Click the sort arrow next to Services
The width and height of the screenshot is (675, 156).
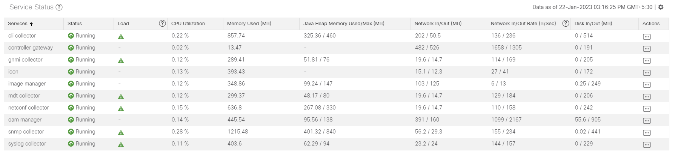coord(31,24)
